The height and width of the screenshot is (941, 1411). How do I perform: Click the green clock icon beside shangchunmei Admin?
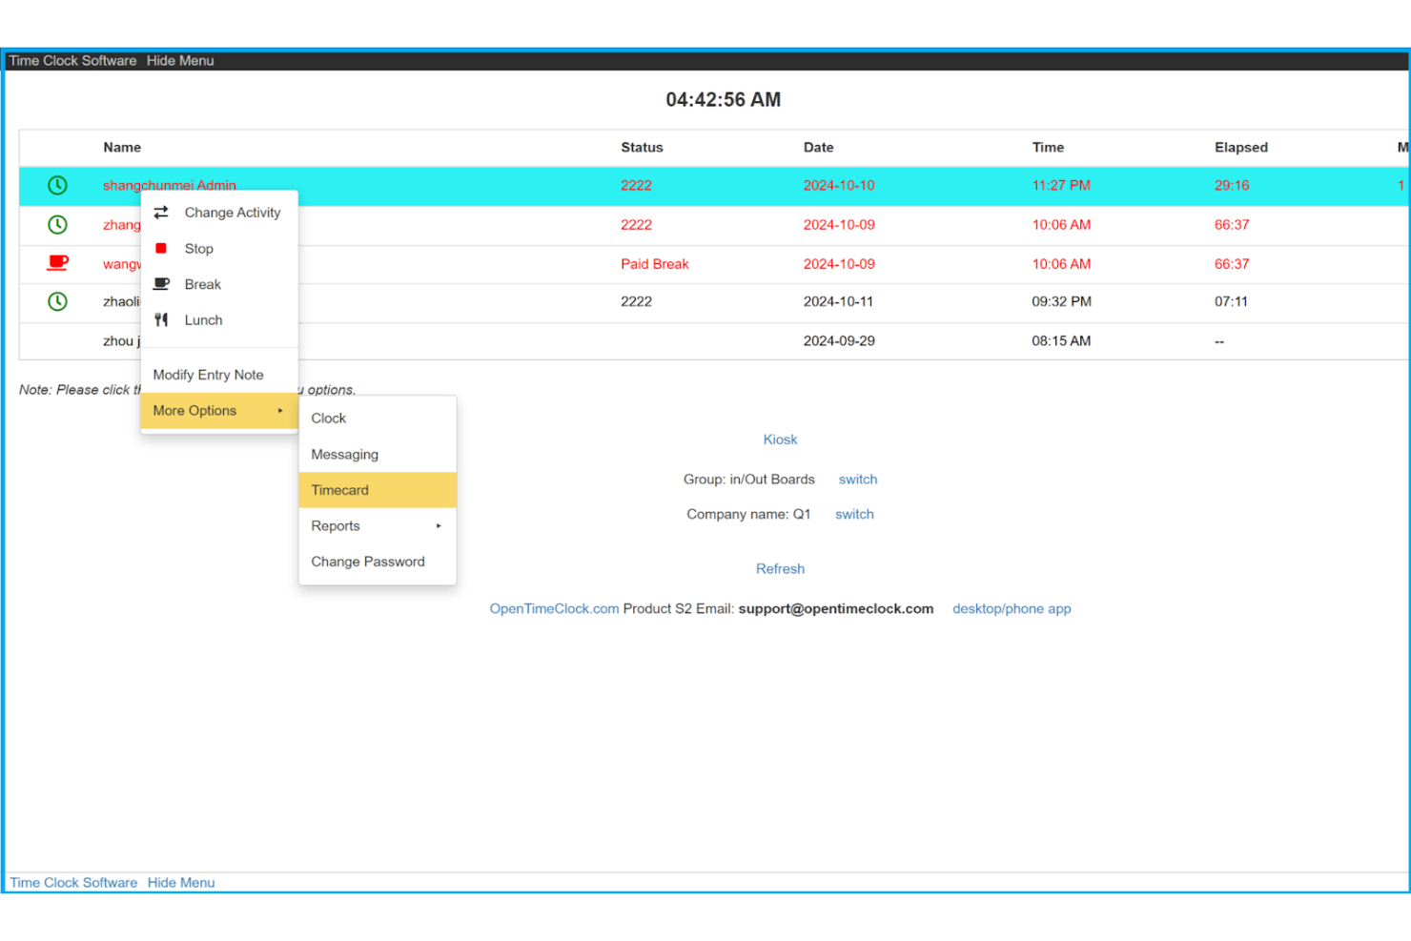56,185
